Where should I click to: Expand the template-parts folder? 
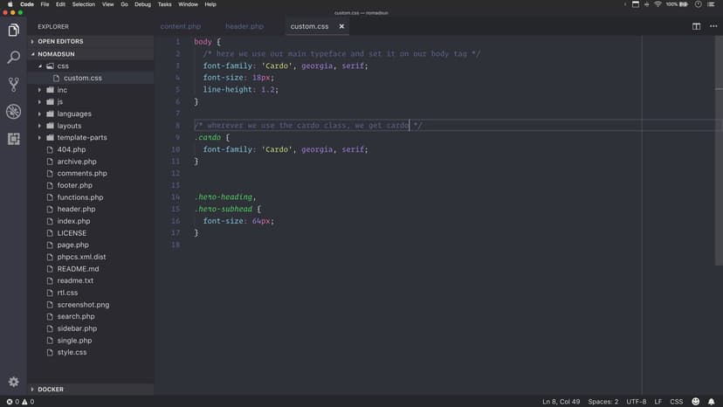pyautogui.click(x=82, y=137)
